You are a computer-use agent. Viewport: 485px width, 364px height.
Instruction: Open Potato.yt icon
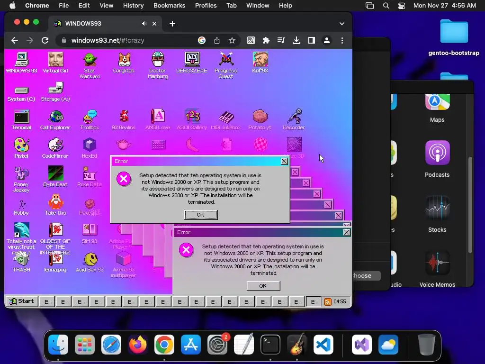click(260, 120)
